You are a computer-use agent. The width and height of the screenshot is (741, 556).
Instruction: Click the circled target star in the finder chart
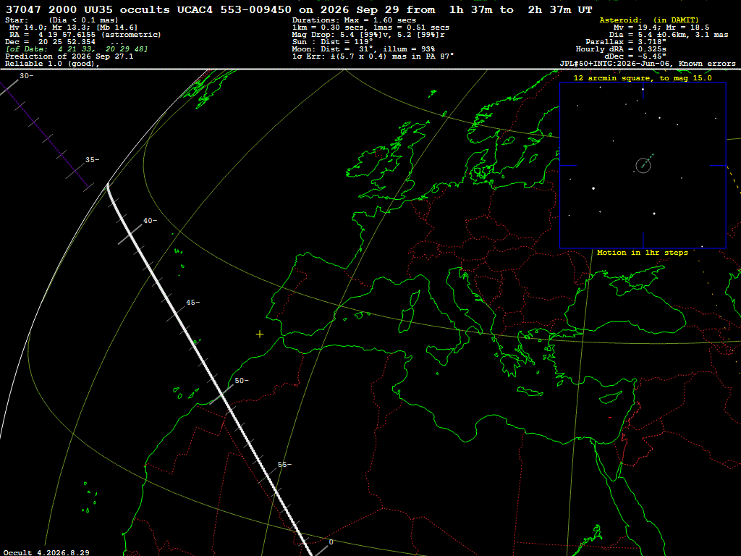643,166
